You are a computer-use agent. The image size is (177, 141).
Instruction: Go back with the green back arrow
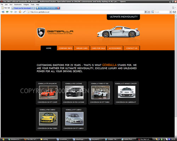7,12
